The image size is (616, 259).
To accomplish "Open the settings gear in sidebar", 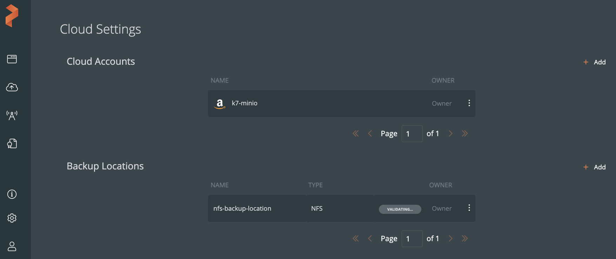I will 12,218.
